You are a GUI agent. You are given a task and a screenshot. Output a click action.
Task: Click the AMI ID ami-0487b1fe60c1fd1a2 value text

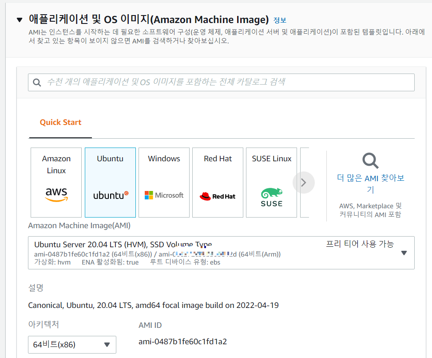182,342
